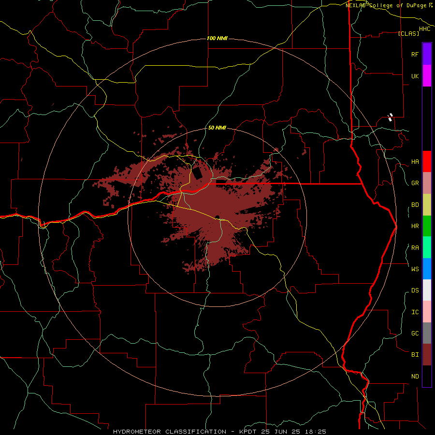
Task: Click the rectangular black gap inside the echoes
Action: (x=197, y=173)
